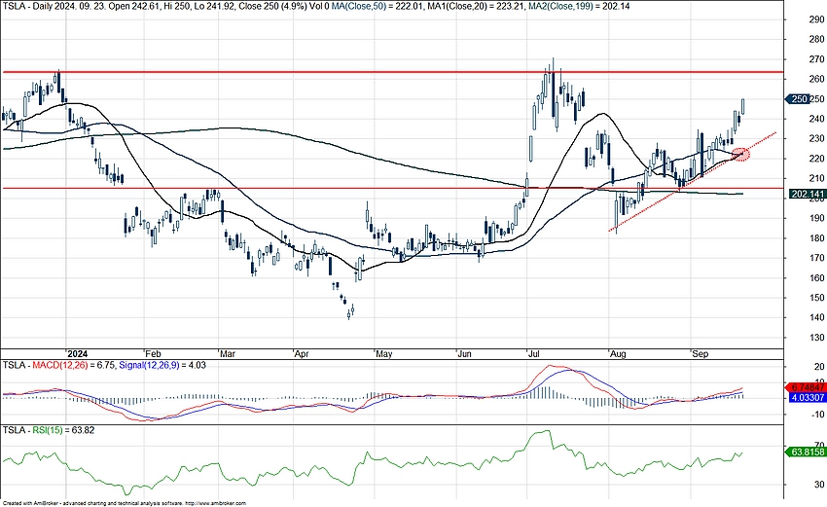Click the Jul label on the time axis
Image resolution: width=827 pixels, height=507 pixels.
click(x=534, y=353)
